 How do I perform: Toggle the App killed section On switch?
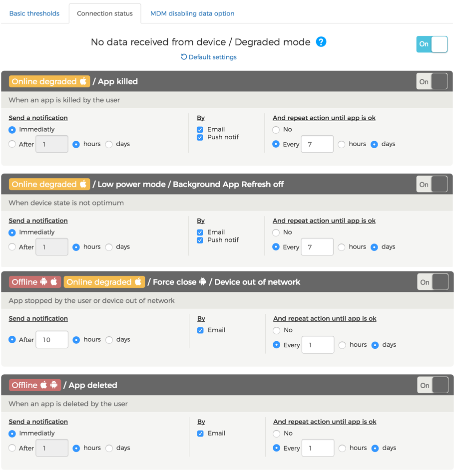(432, 81)
